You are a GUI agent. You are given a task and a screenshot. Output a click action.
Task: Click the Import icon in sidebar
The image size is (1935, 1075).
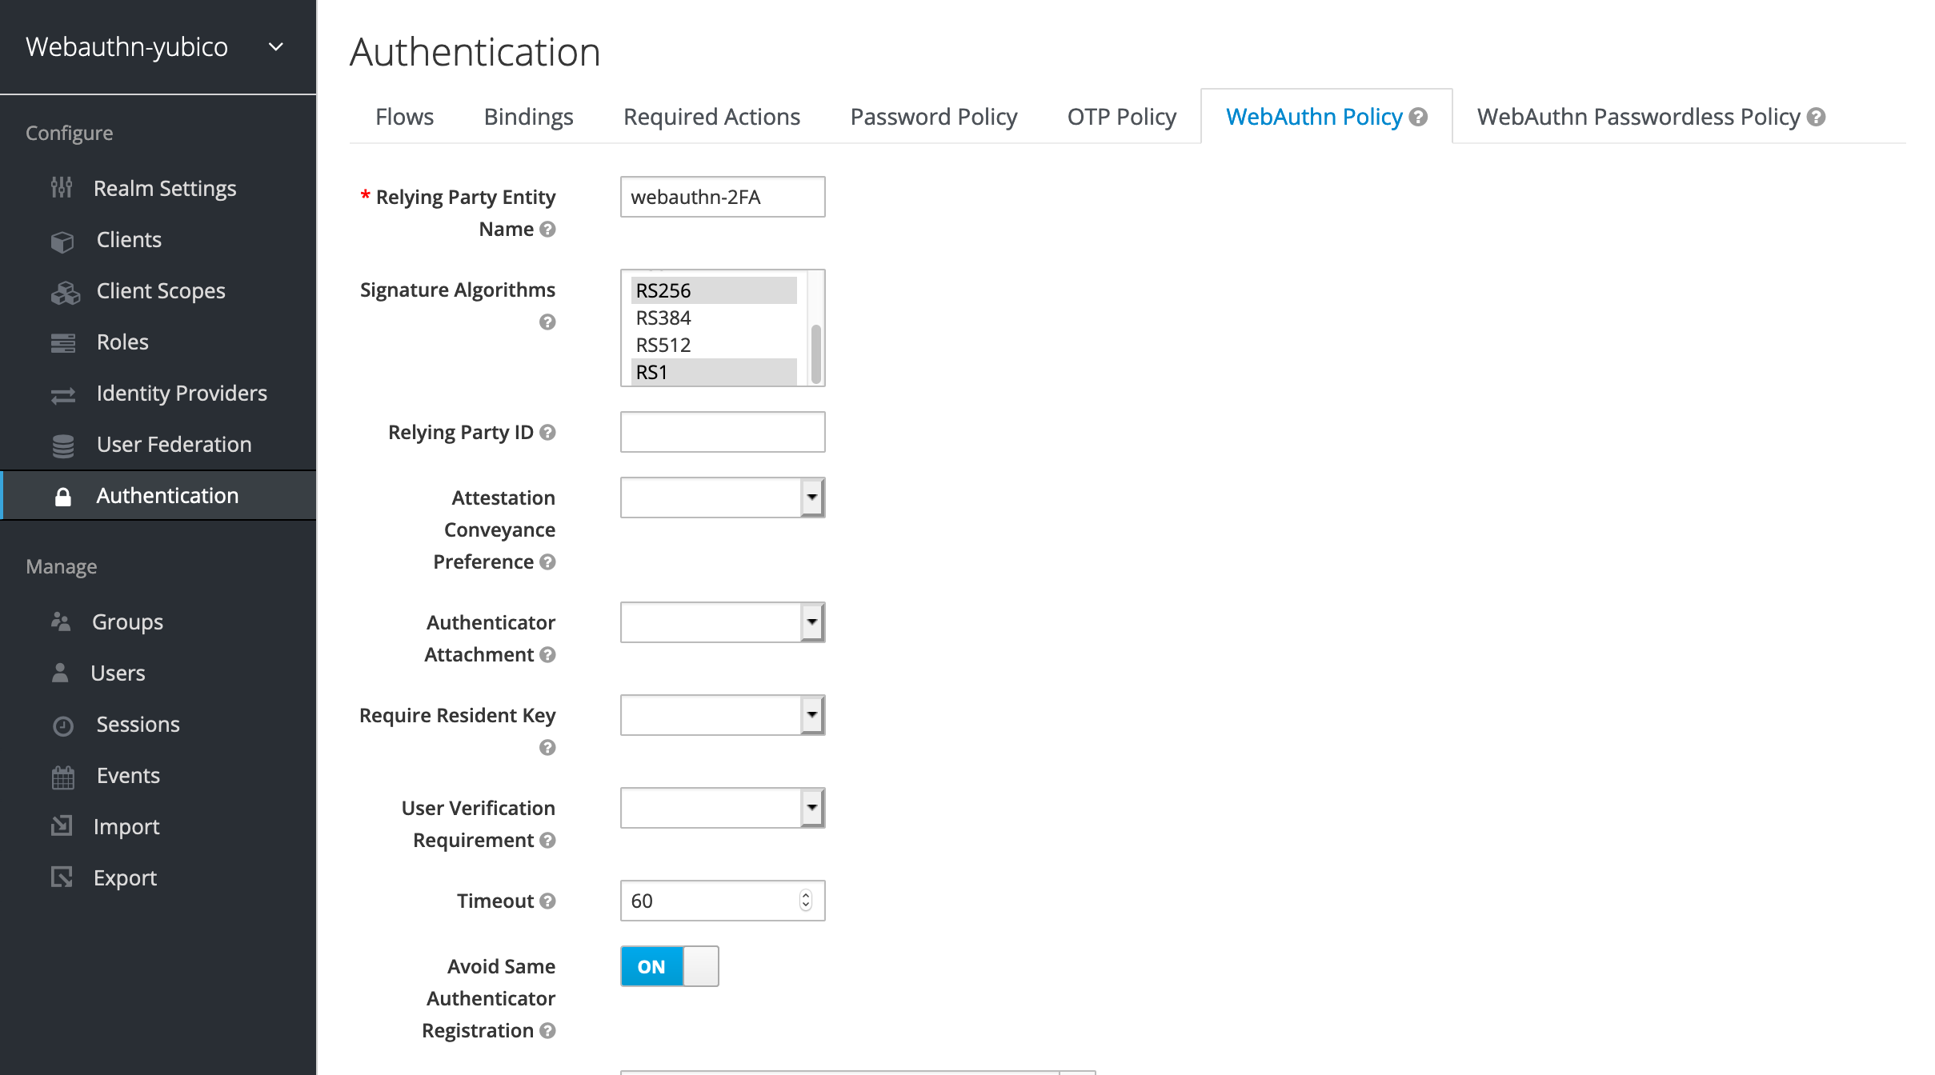pos(63,826)
